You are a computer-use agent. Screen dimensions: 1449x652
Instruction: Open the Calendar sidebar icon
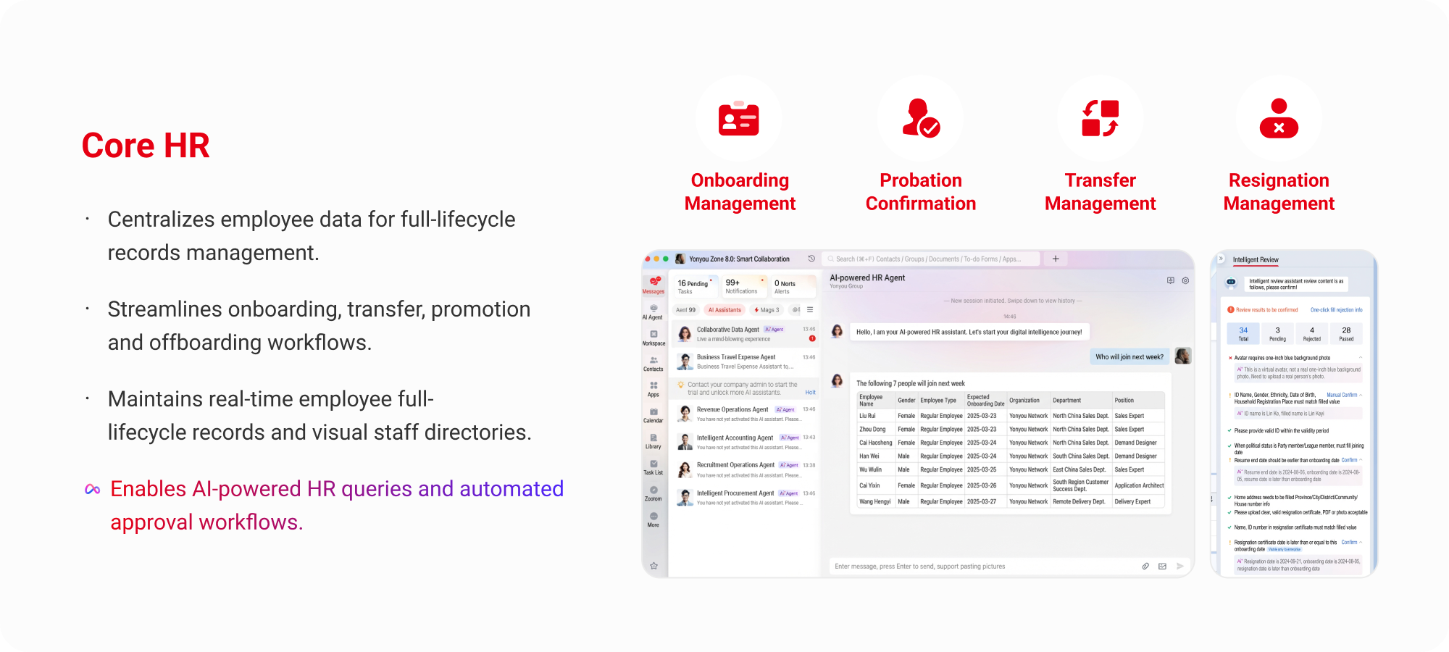(x=653, y=414)
